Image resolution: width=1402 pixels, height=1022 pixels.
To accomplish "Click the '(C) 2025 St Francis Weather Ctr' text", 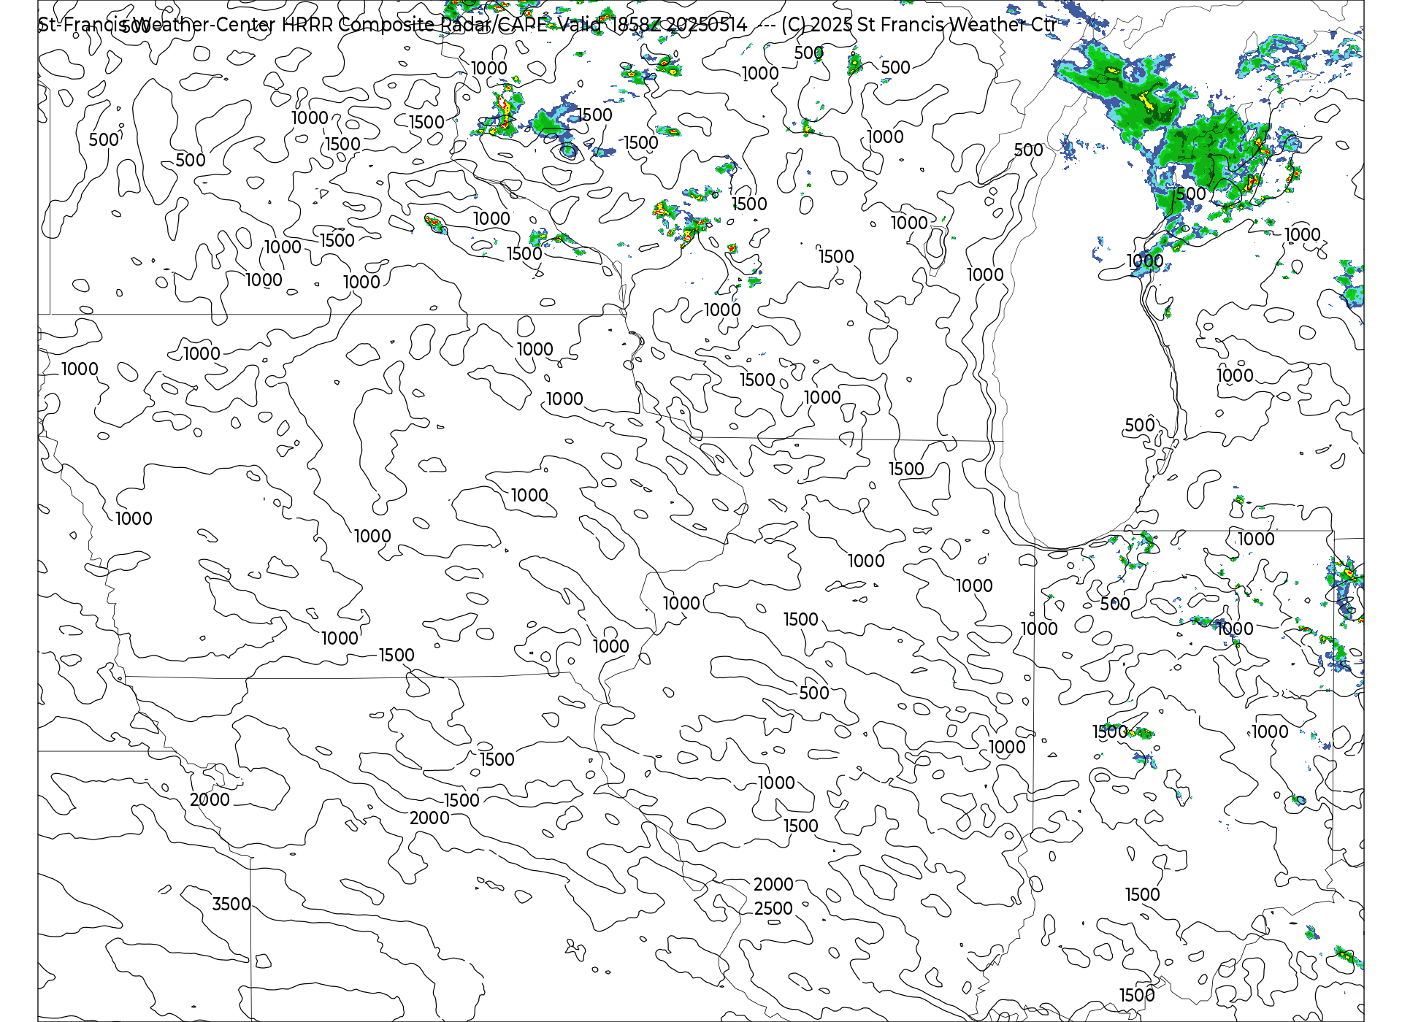I will coord(919,25).
